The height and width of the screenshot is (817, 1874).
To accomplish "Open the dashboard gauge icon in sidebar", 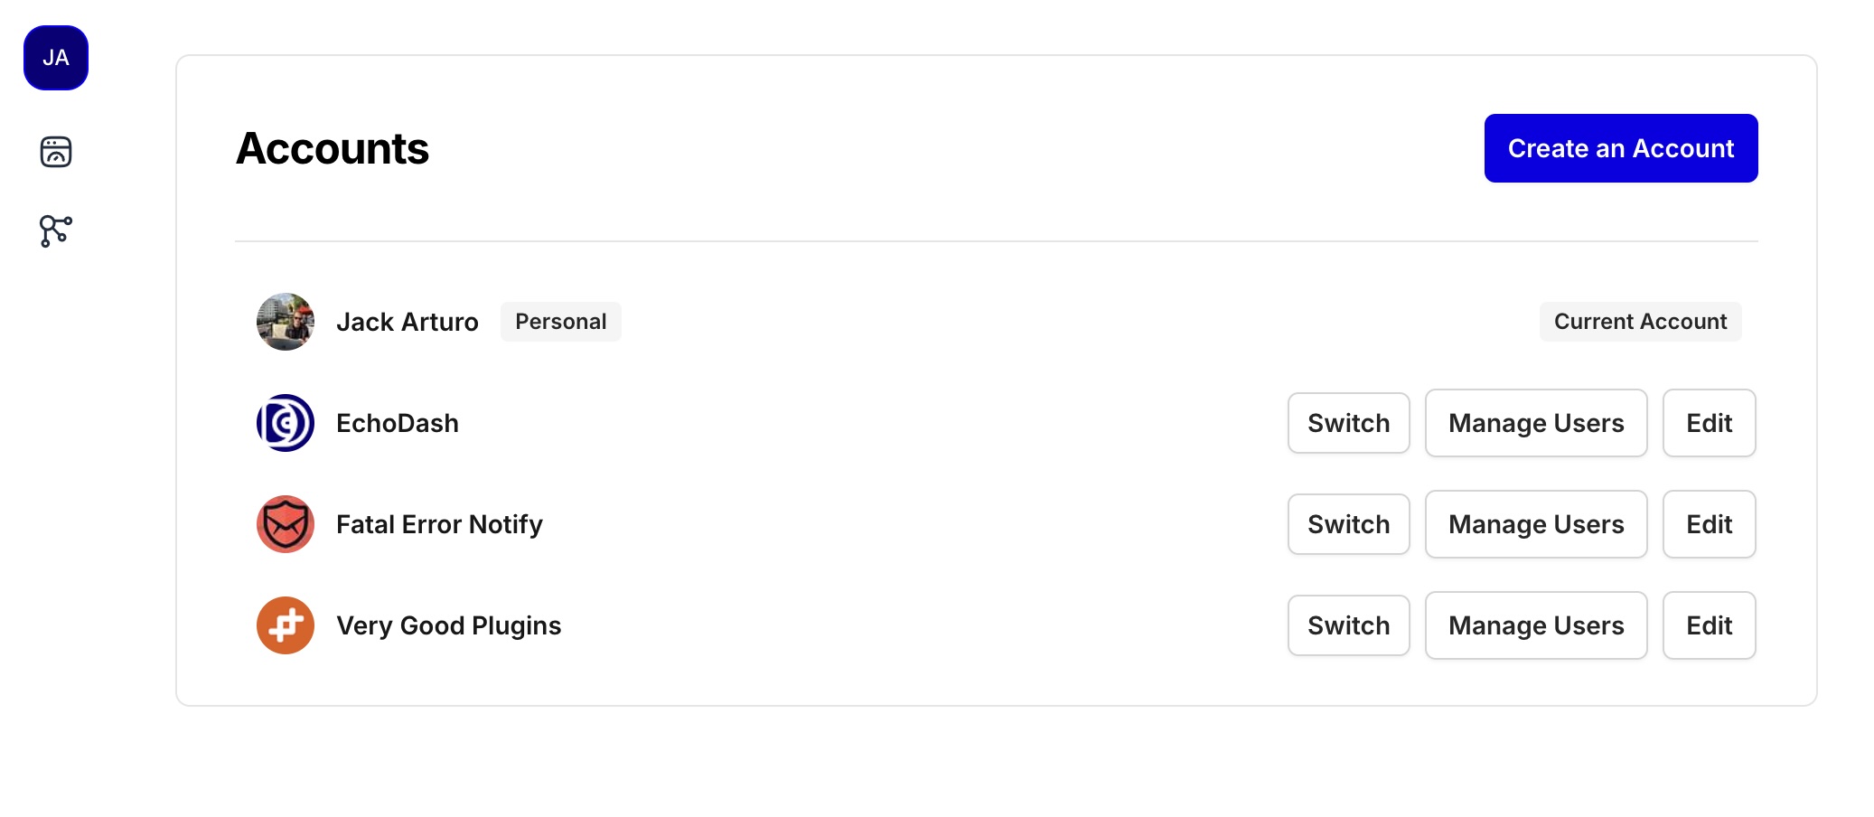I will (56, 152).
